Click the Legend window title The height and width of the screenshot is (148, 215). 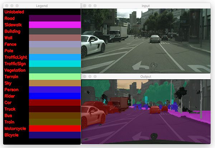[x=42, y=6]
